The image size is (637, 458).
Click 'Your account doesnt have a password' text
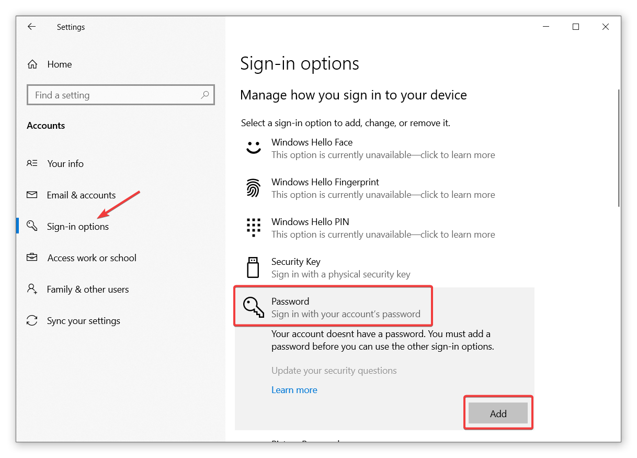click(x=383, y=340)
